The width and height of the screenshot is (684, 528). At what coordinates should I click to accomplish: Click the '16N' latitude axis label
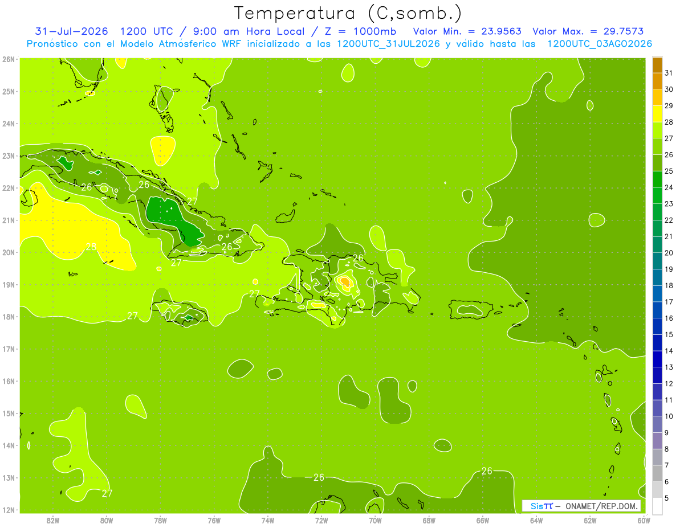(x=8, y=382)
